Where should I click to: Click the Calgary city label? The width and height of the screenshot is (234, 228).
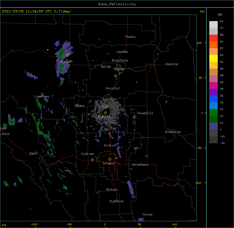pyautogui.click(x=108, y=163)
